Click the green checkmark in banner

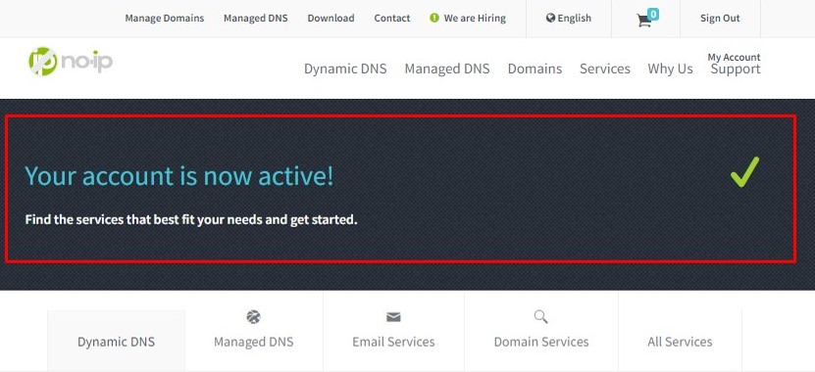coord(744,171)
